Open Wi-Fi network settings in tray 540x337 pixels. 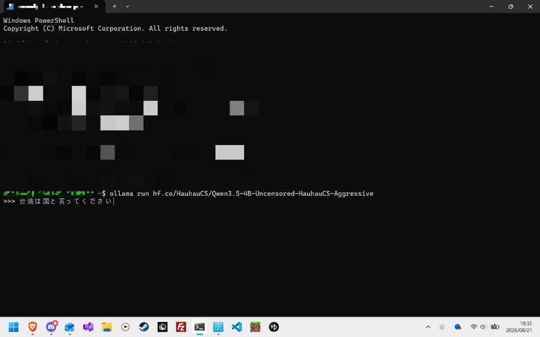point(474,327)
